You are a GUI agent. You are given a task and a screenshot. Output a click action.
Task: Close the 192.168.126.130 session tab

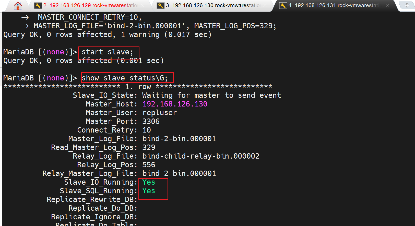coord(265,5)
